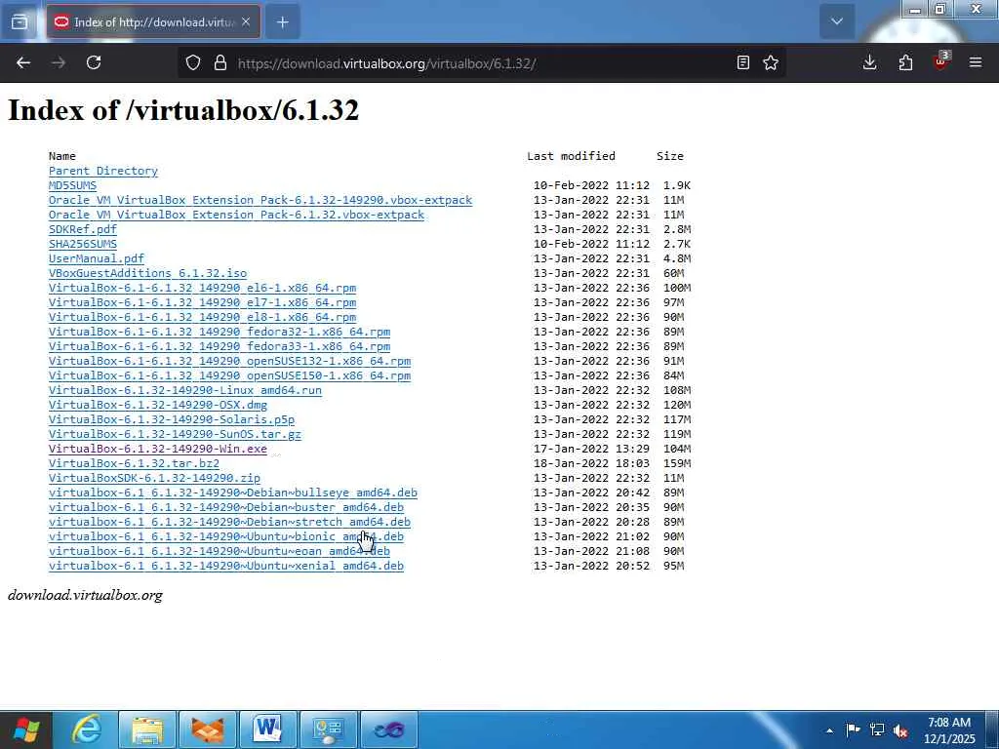
Task: Download Ubuntu~eoan_amd64.deb package
Action: pos(220,552)
